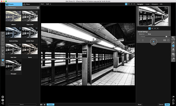Click the A/B compare view icon
This screenshot has width=176, height=106.
[41, 105]
